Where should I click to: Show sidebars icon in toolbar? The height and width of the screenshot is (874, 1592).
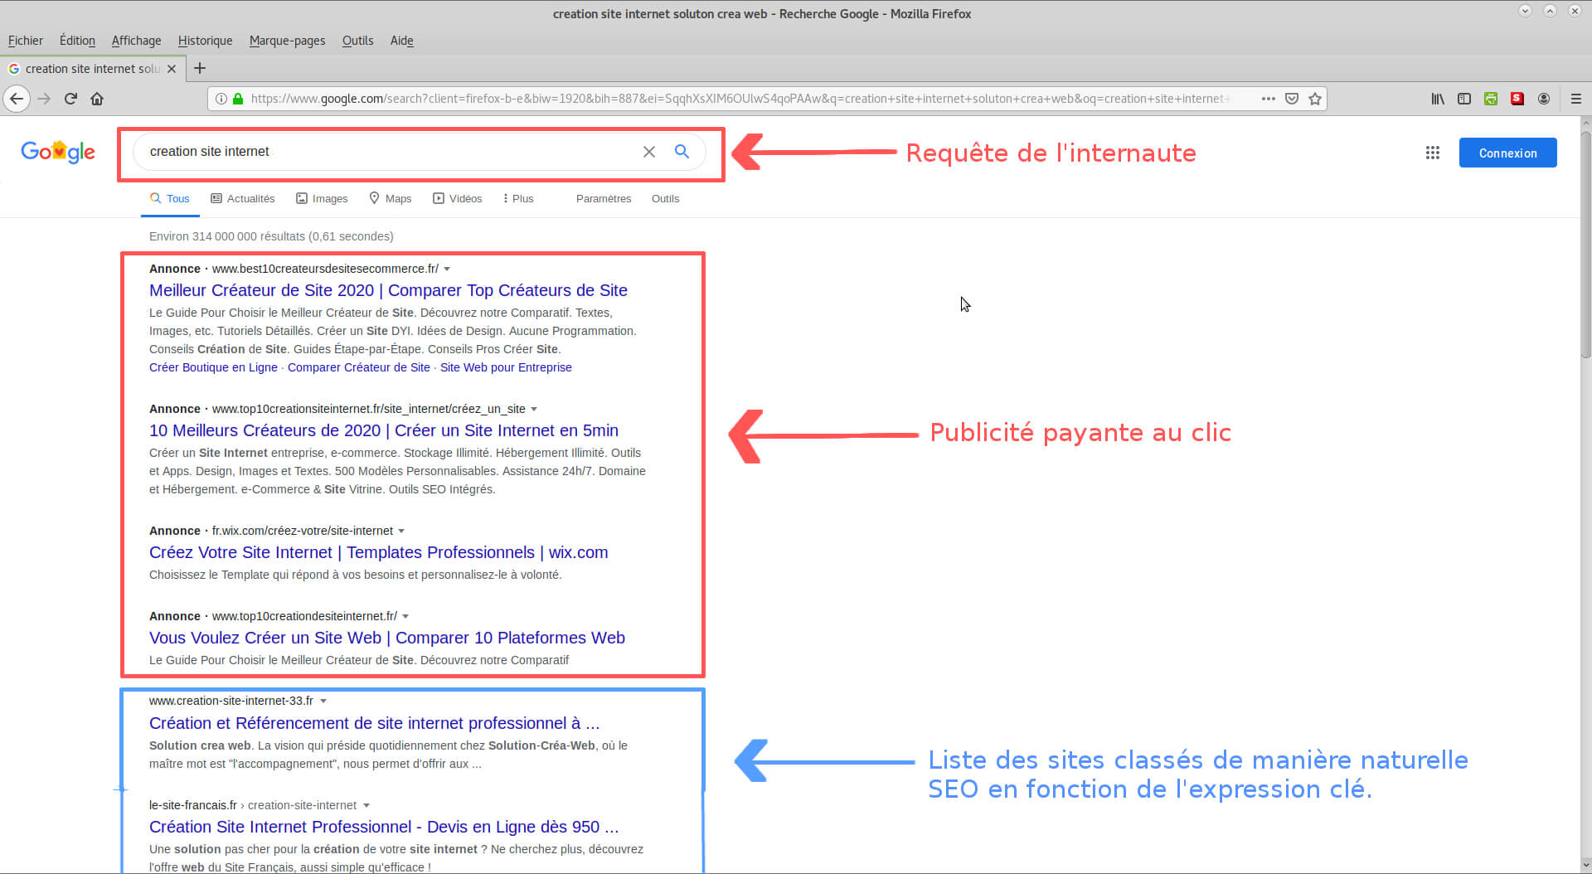click(x=1463, y=99)
